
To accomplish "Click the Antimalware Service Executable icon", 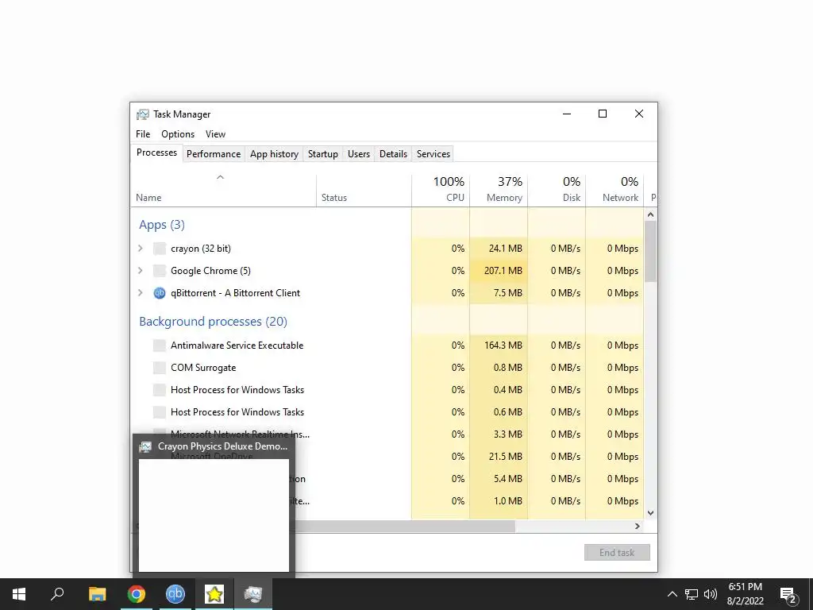I will coord(159,346).
